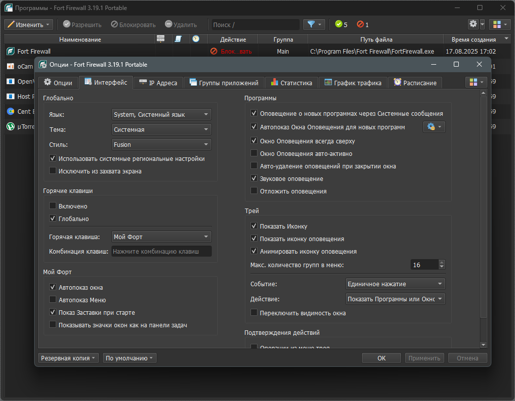Viewport: 515px width, 401px height.
Task: Click the oCam app icon in the programs list
Action: (x=11, y=66)
